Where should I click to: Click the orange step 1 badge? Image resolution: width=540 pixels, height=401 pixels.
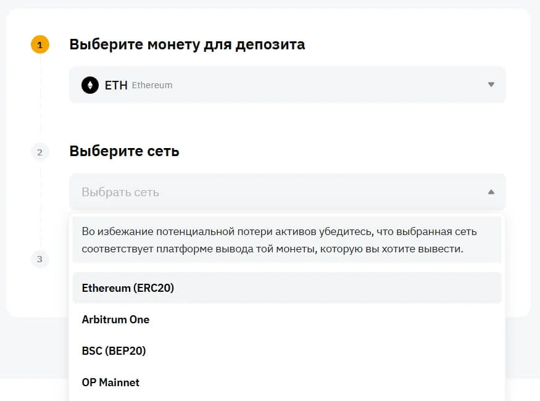tap(39, 45)
